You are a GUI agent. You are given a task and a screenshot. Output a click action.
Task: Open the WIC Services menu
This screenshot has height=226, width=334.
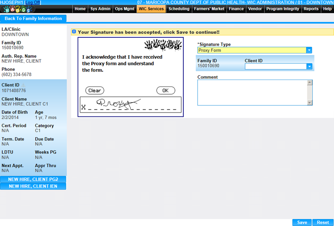pyautogui.click(x=151, y=9)
